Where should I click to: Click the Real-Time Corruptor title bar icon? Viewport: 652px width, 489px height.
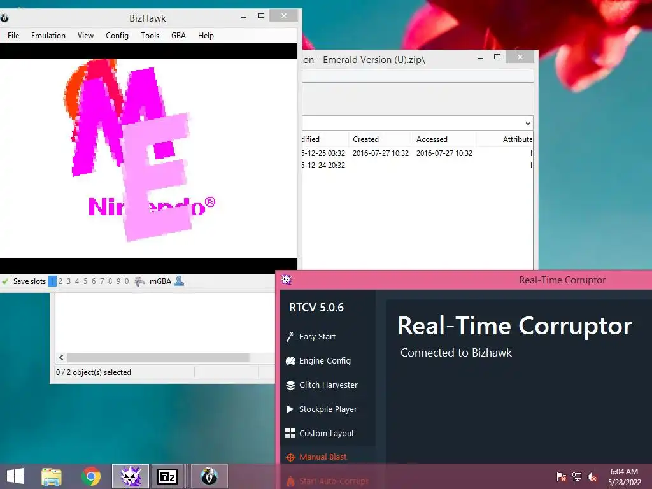[x=287, y=280]
